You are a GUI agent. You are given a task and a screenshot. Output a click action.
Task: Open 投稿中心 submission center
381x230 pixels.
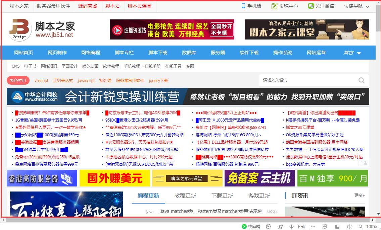pos(285,6)
